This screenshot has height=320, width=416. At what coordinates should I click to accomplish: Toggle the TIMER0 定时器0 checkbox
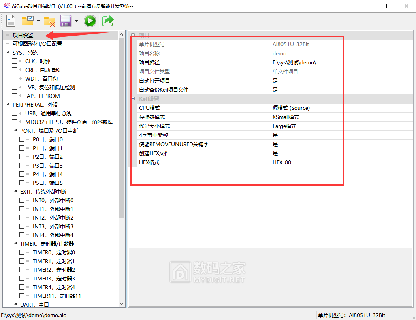22,252
